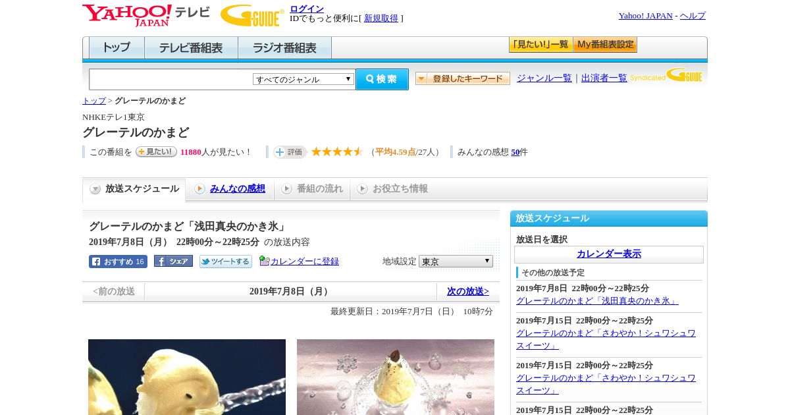
Task: Switch to お役立ち情報 tab
Action: 392,189
